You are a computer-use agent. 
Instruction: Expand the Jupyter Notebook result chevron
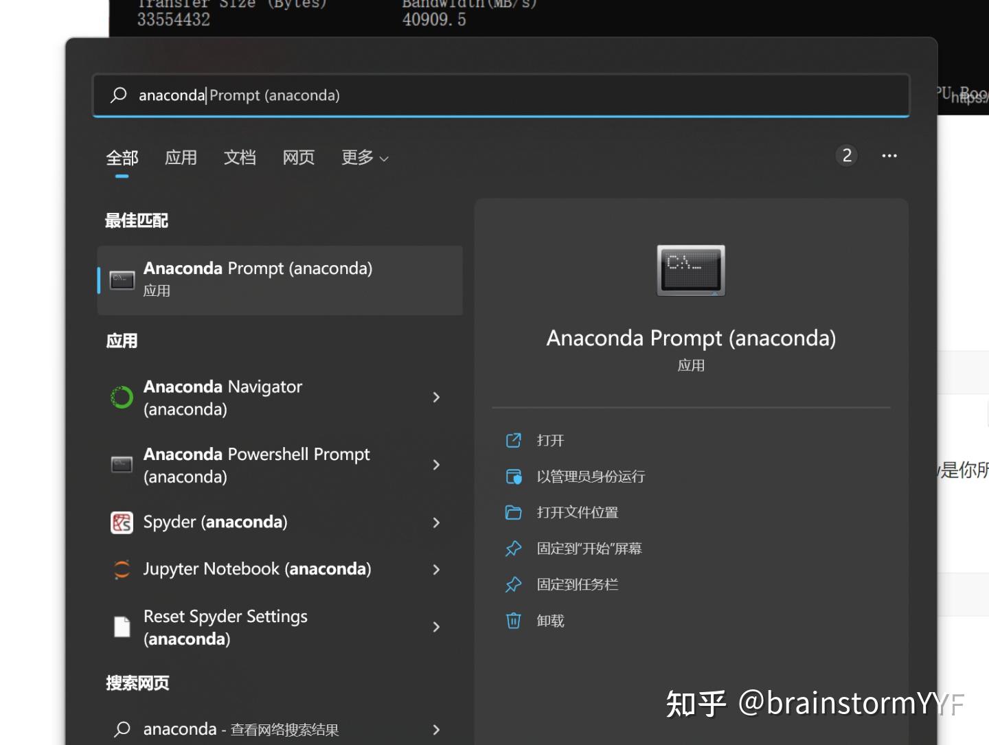point(436,569)
